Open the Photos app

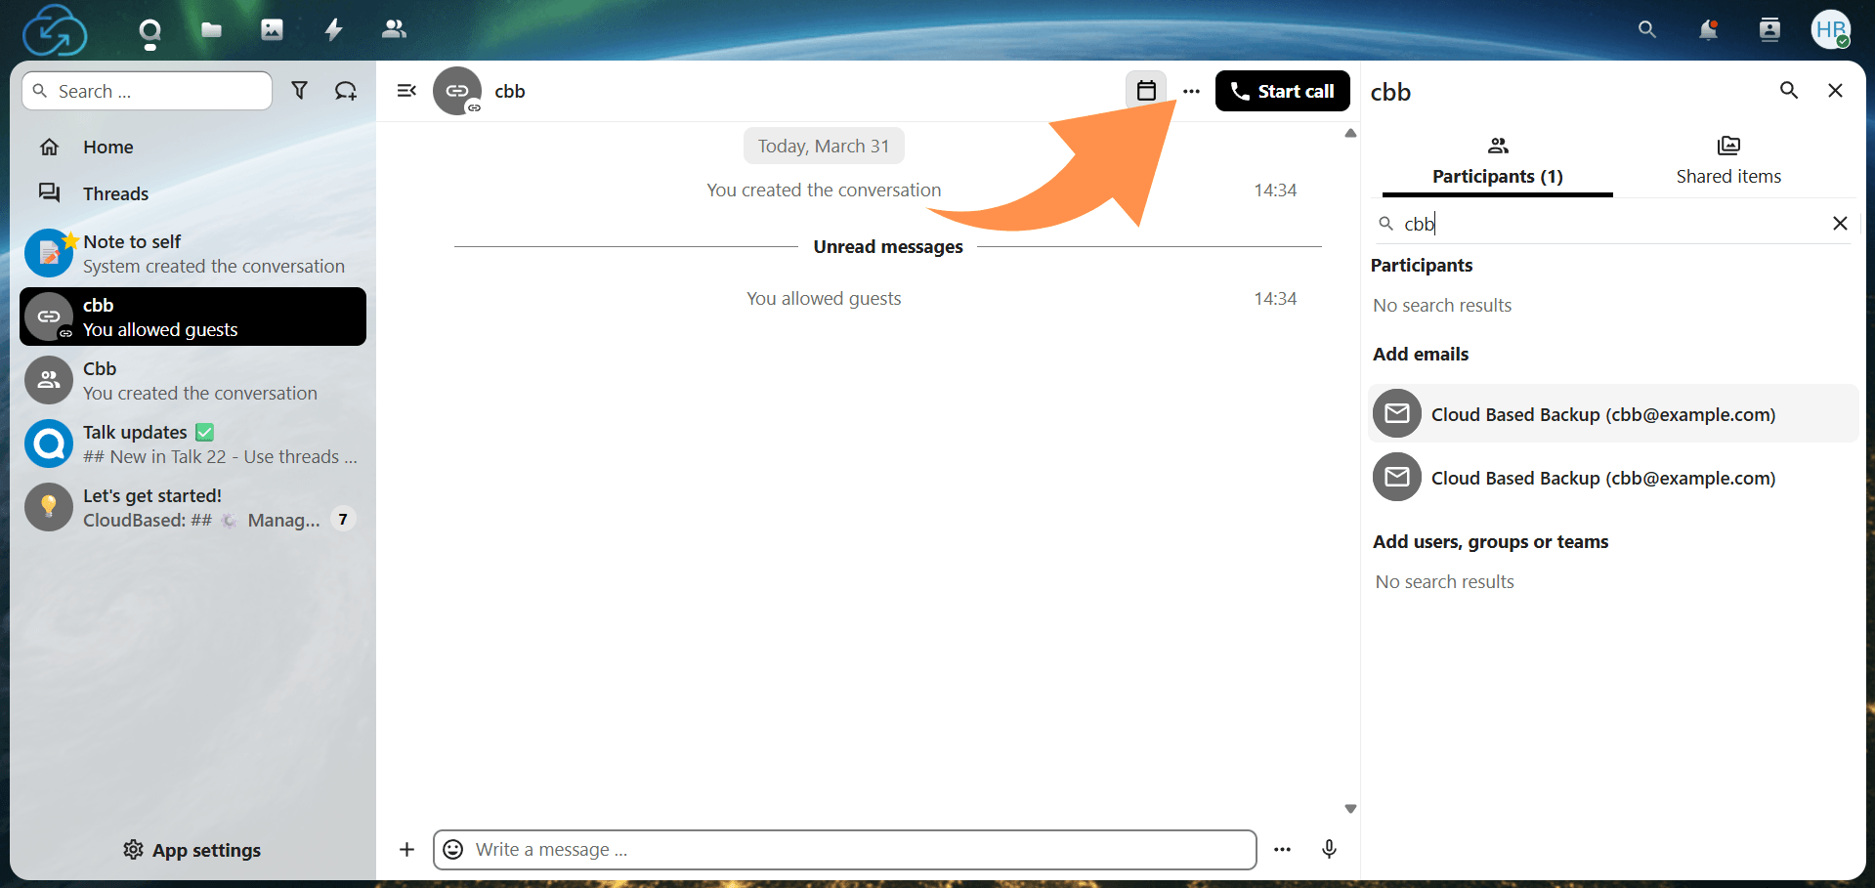point(272,29)
